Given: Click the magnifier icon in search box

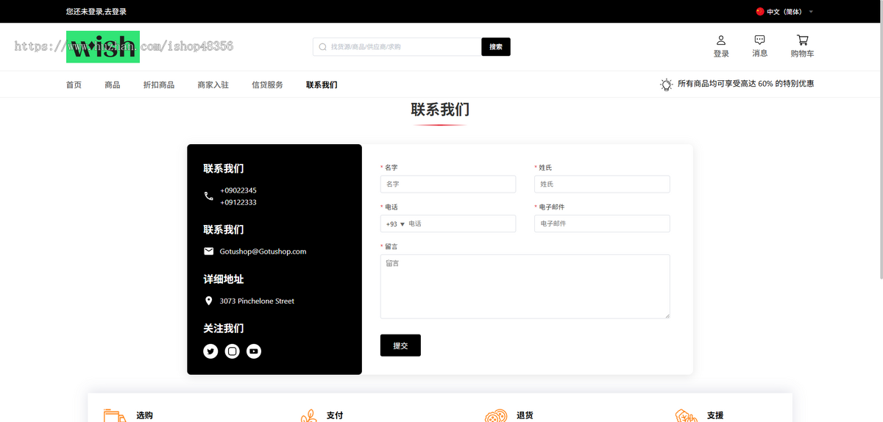Looking at the screenshot, I should coord(322,47).
